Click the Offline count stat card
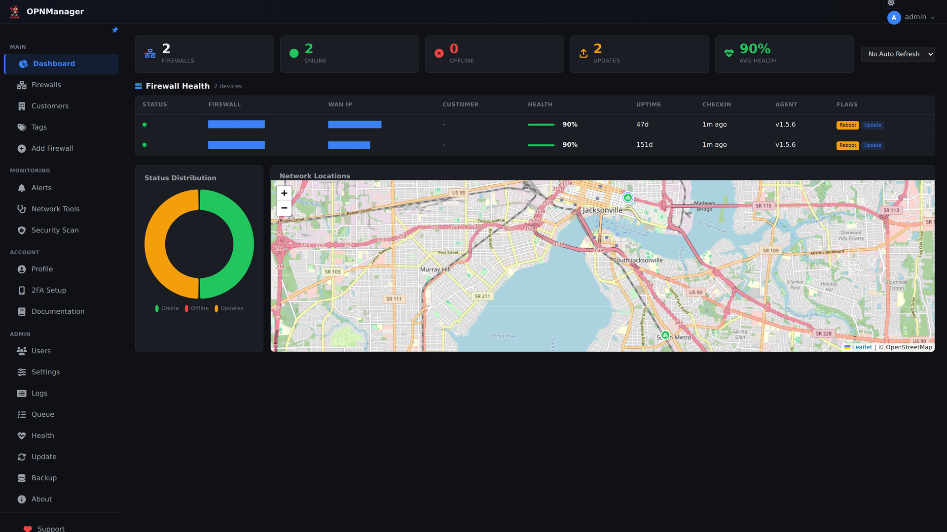This screenshot has width=947, height=532. pyautogui.click(x=495, y=54)
